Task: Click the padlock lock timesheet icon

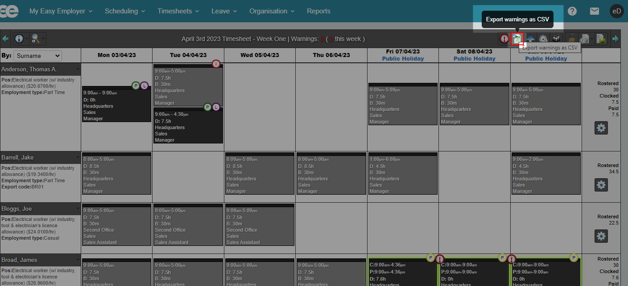Action: click(x=571, y=39)
